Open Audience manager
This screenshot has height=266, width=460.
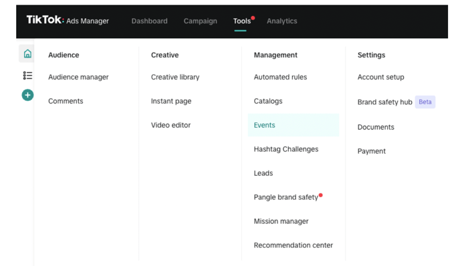(x=78, y=77)
